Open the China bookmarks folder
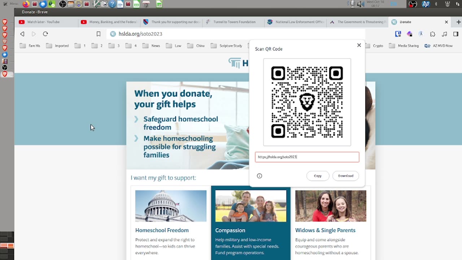Screen dimensions: 462x260 tap(196, 46)
